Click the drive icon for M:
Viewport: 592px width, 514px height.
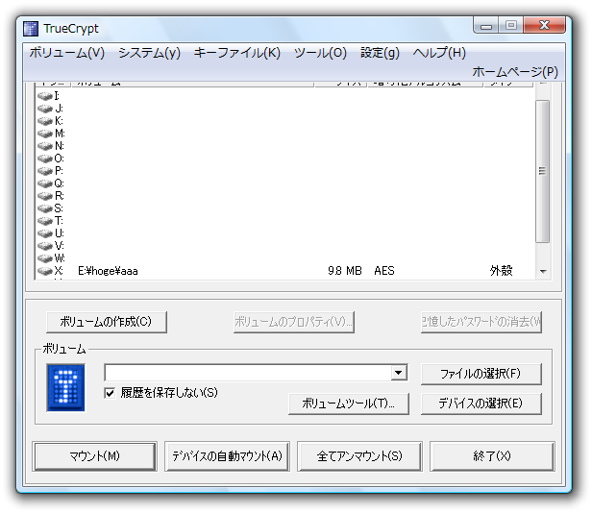pos(45,134)
